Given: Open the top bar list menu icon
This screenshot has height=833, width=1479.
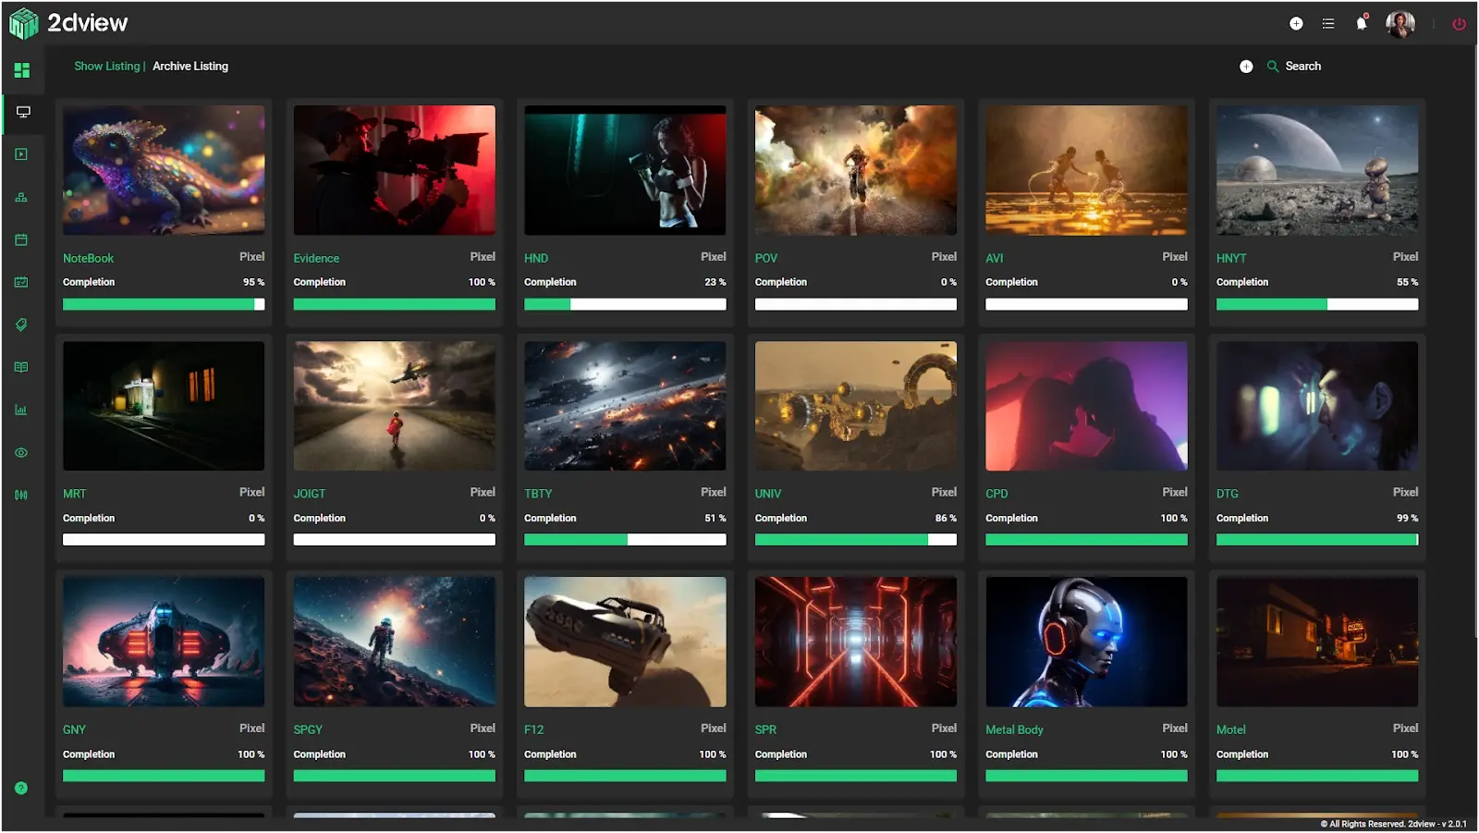Looking at the screenshot, I should [x=1328, y=24].
